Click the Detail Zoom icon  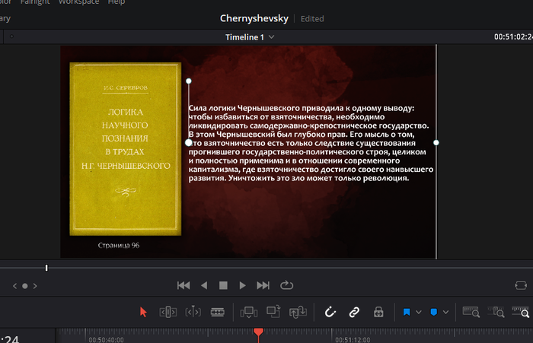point(496,312)
